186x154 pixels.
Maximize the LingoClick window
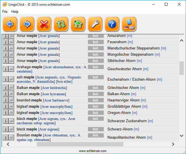pyautogui.click(x=166, y=4)
